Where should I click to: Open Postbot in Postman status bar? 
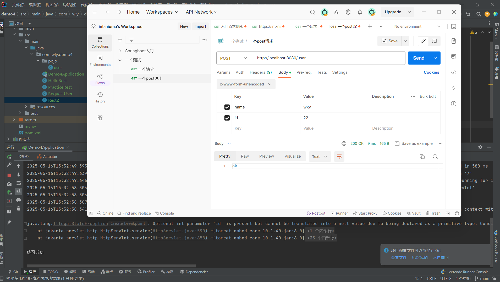(x=316, y=213)
